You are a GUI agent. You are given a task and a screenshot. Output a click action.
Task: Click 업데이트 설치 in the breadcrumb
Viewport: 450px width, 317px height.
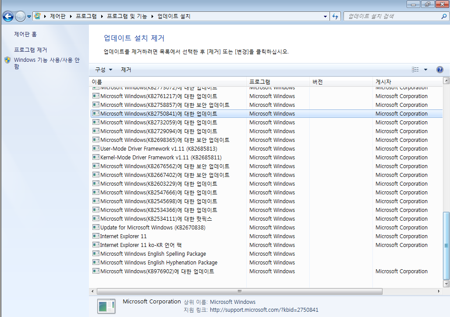coord(174,16)
